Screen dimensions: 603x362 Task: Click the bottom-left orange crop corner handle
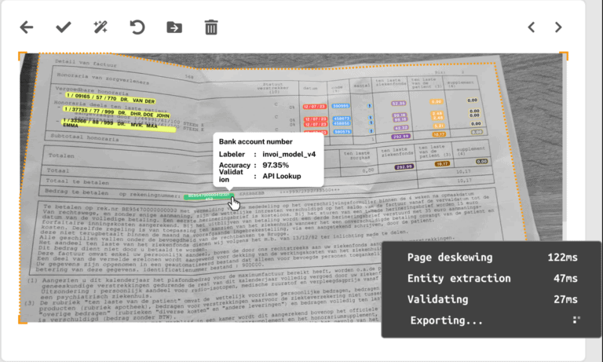click(x=22, y=320)
